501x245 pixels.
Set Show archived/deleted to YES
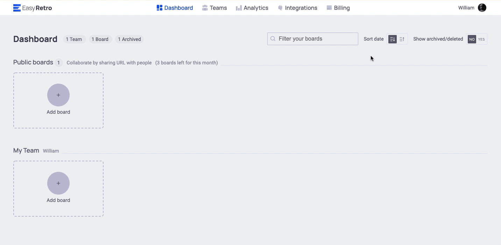[x=481, y=39]
